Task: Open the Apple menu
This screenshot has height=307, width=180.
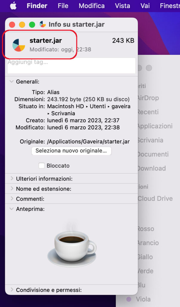Action: (x=13, y=6)
